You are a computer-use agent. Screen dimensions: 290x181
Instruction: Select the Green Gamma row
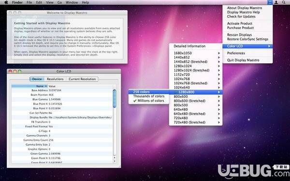62,153
